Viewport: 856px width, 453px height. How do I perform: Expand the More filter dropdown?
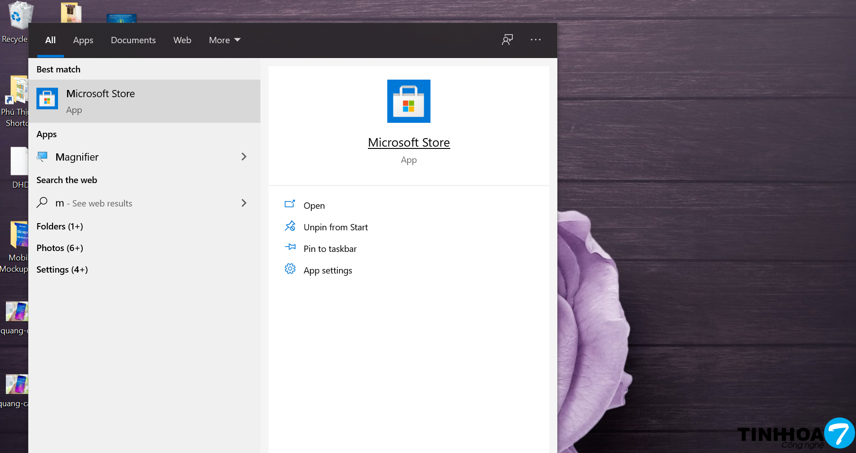[x=224, y=40]
